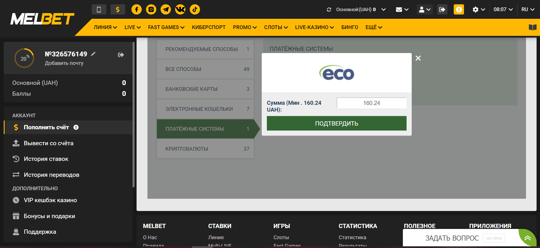Viewport: 540px width, 248px height.
Task: Open the RU language selector
Action: click(528, 9)
